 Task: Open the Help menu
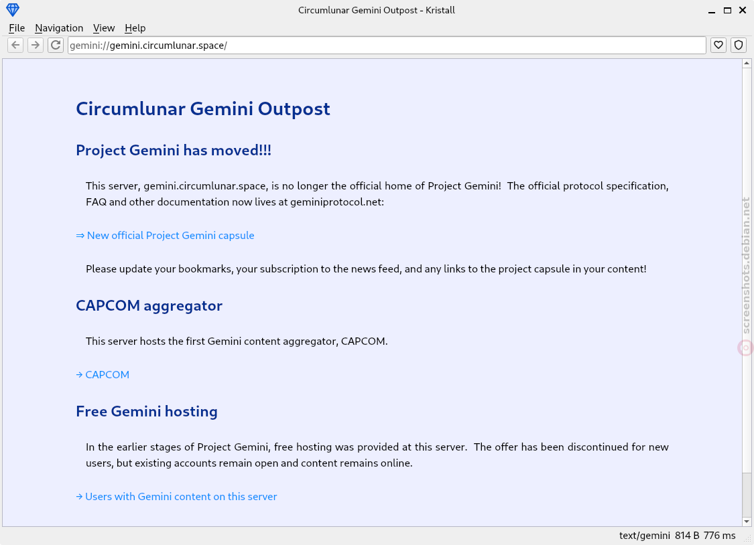tap(135, 28)
